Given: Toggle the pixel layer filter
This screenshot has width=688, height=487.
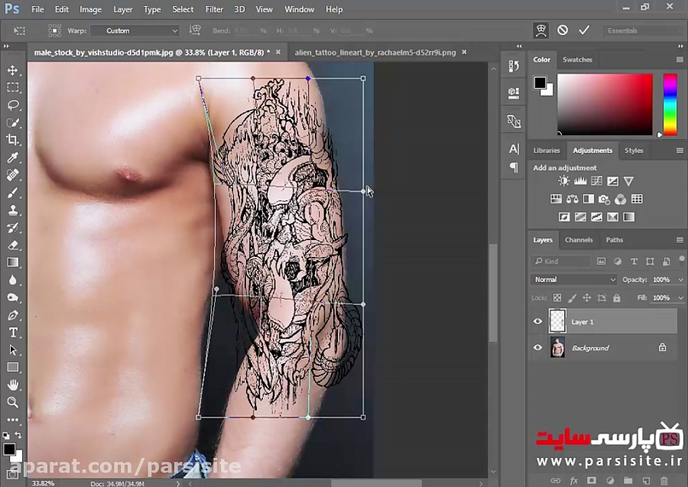Looking at the screenshot, I should point(601,261).
